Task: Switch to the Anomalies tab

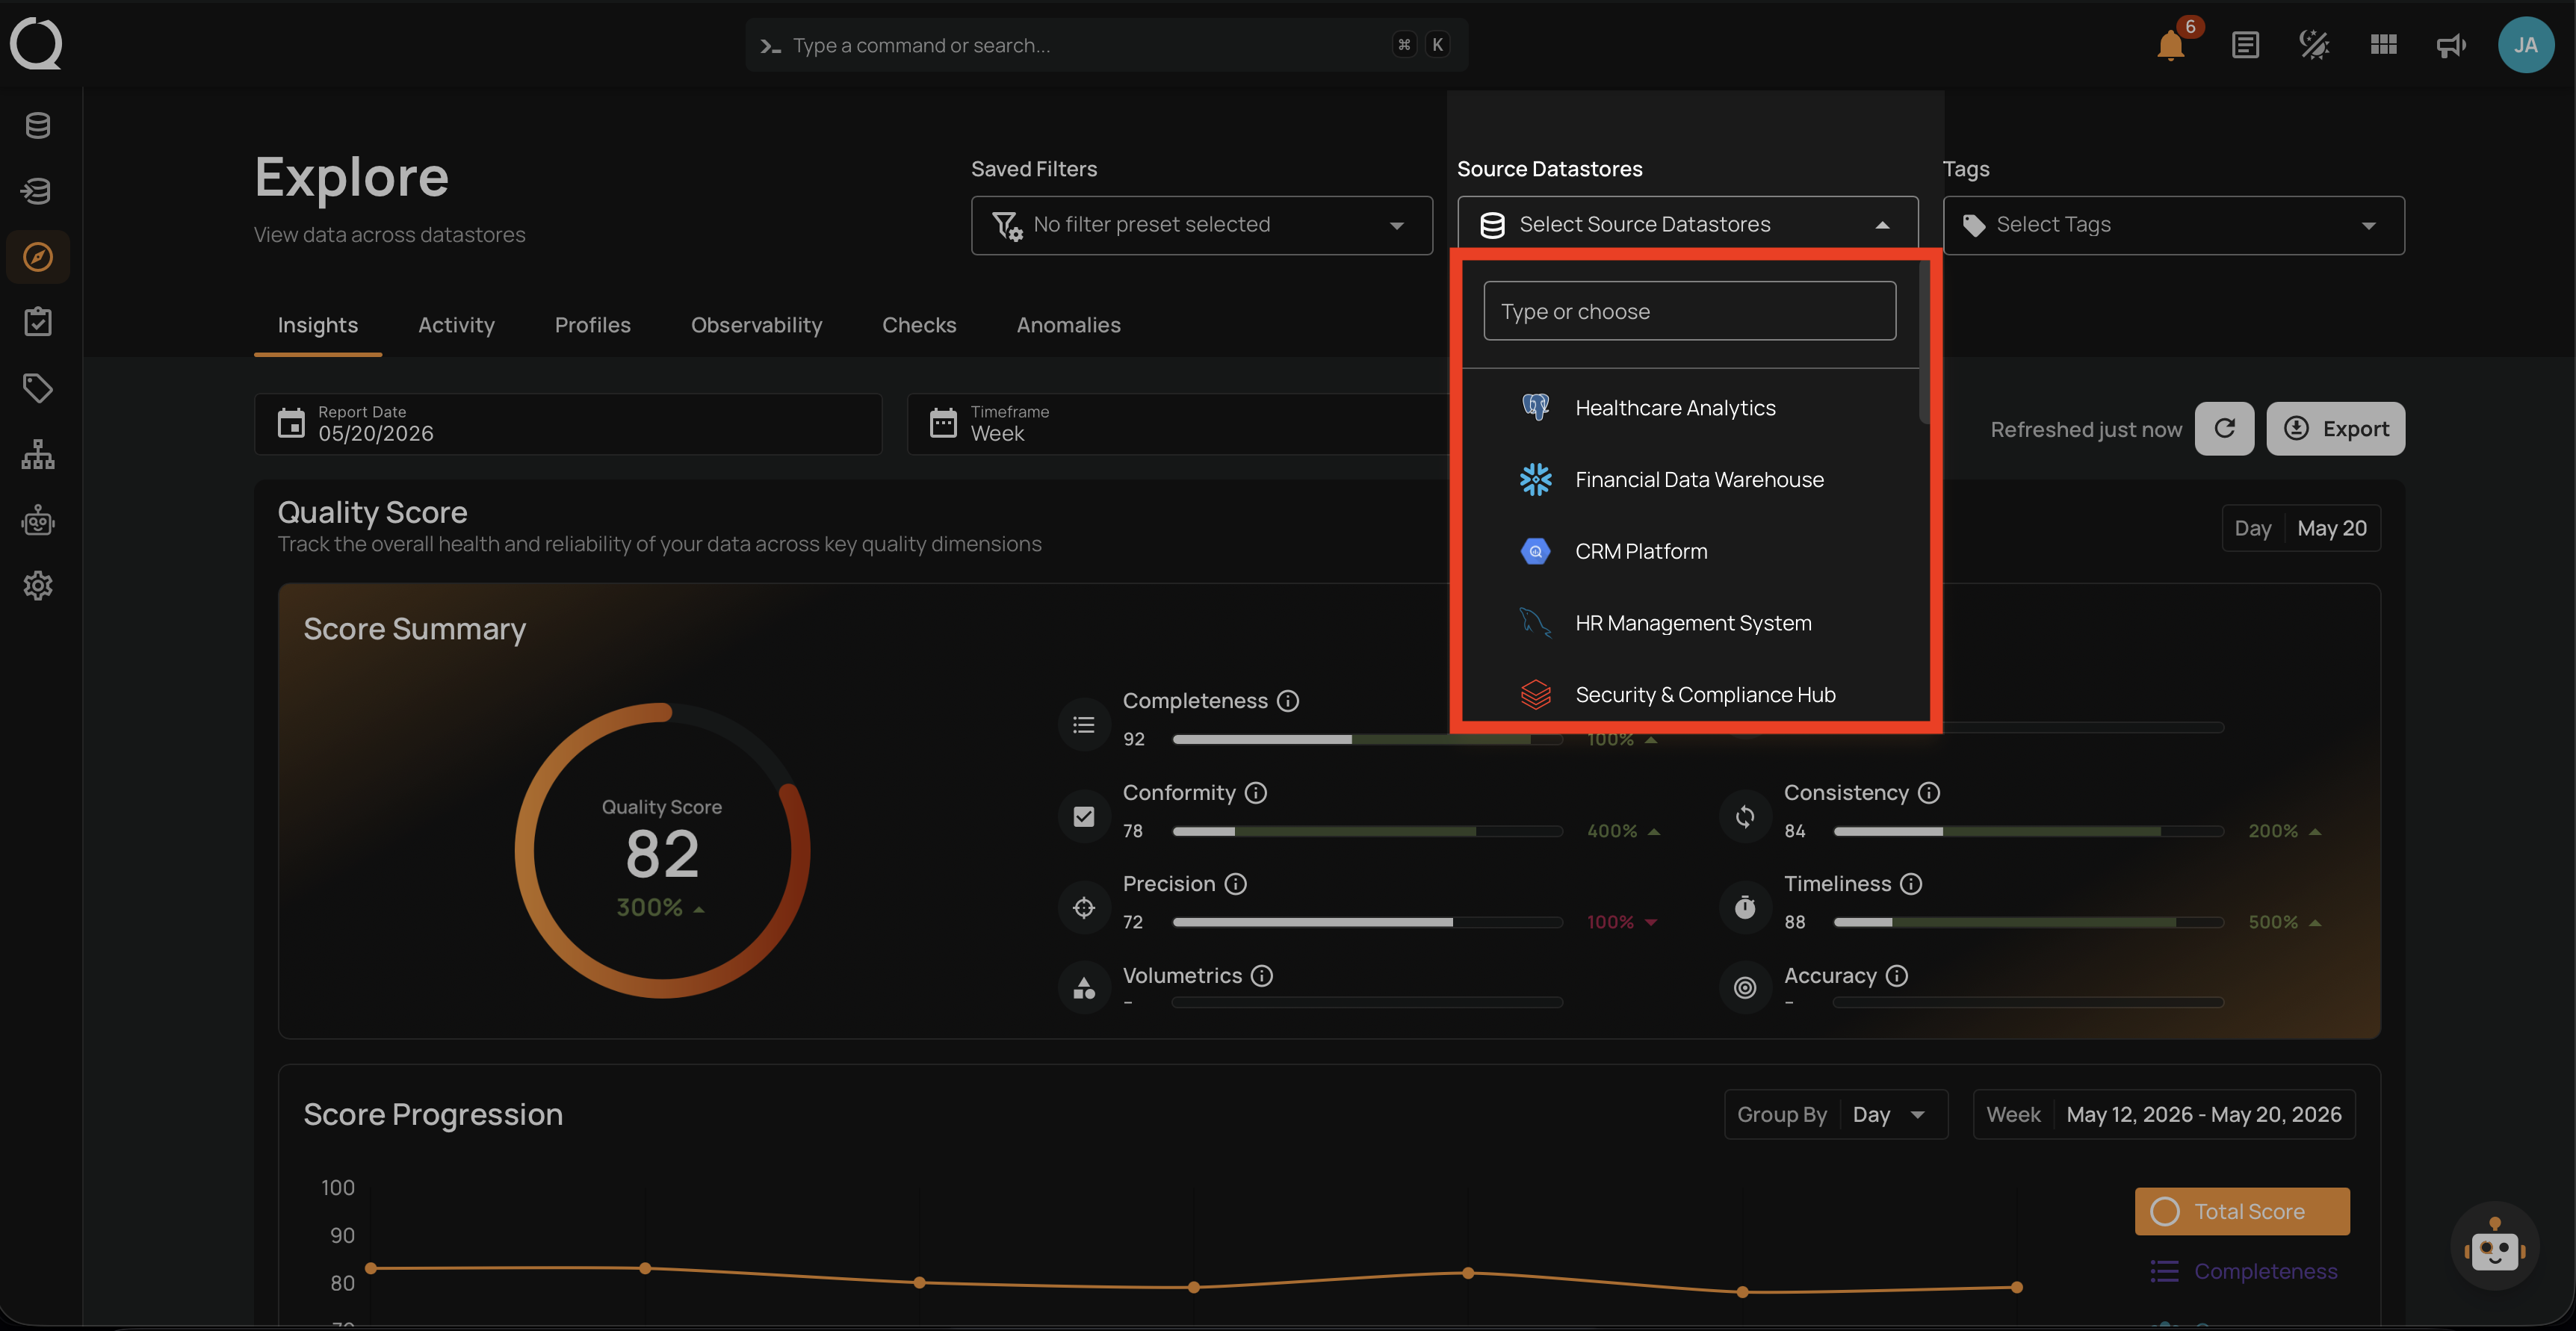Action: coord(1068,326)
